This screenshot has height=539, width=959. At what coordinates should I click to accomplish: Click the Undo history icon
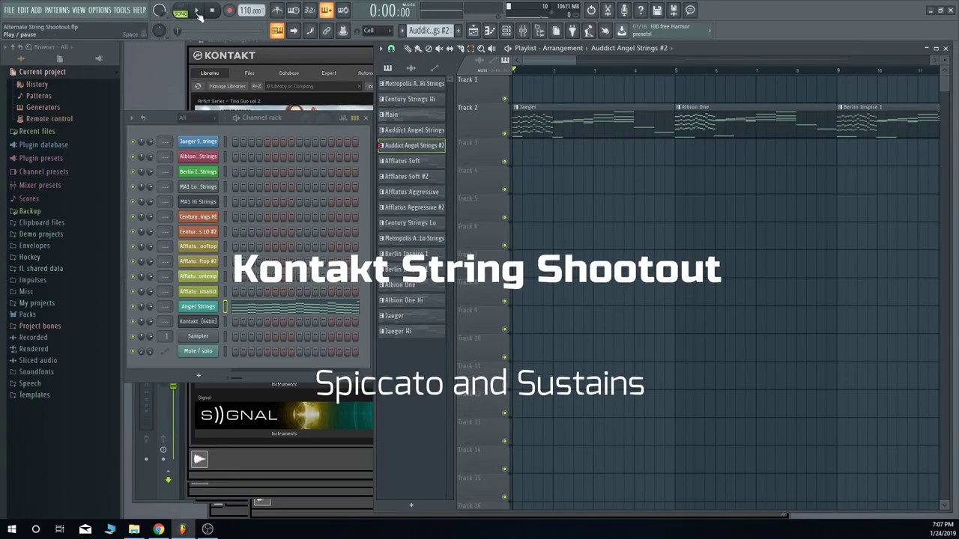(591, 10)
